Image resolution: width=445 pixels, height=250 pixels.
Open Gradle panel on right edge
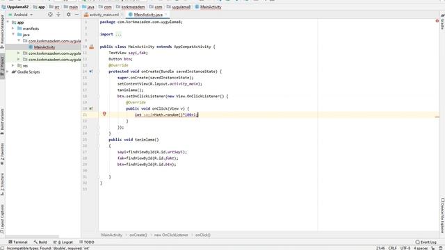click(x=442, y=22)
